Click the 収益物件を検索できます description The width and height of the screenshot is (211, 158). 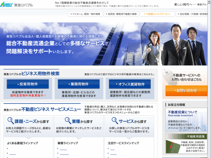point(28,92)
